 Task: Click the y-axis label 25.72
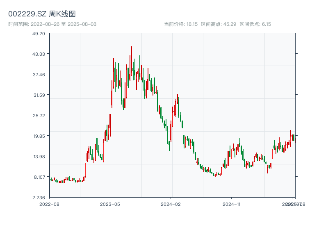(x=39, y=116)
